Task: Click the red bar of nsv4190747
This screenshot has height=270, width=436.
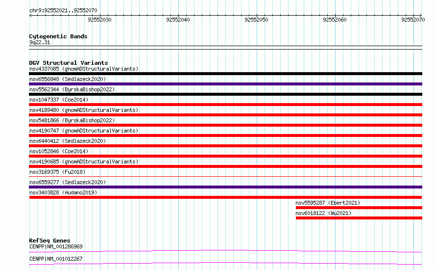Action: pyautogui.click(x=225, y=135)
